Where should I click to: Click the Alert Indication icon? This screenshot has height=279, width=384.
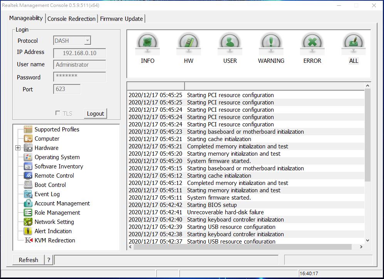click(x=28, y=231)
